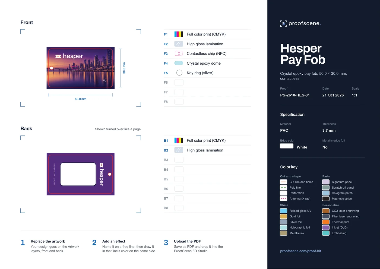Click 'Shown turned over like a page' note

(x=118, y=129)
